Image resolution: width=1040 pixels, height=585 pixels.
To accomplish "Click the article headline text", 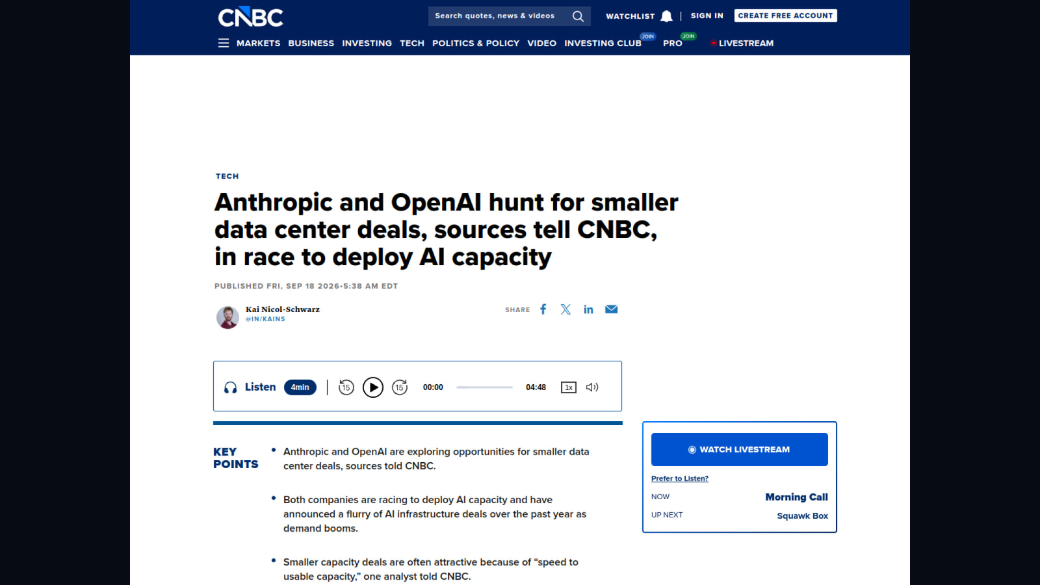I will click(447, 229).
